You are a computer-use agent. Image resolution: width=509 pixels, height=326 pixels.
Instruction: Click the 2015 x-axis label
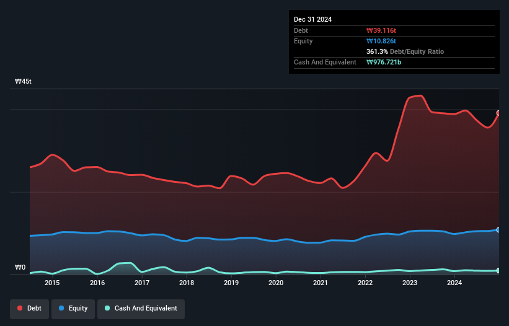point(52,283)
